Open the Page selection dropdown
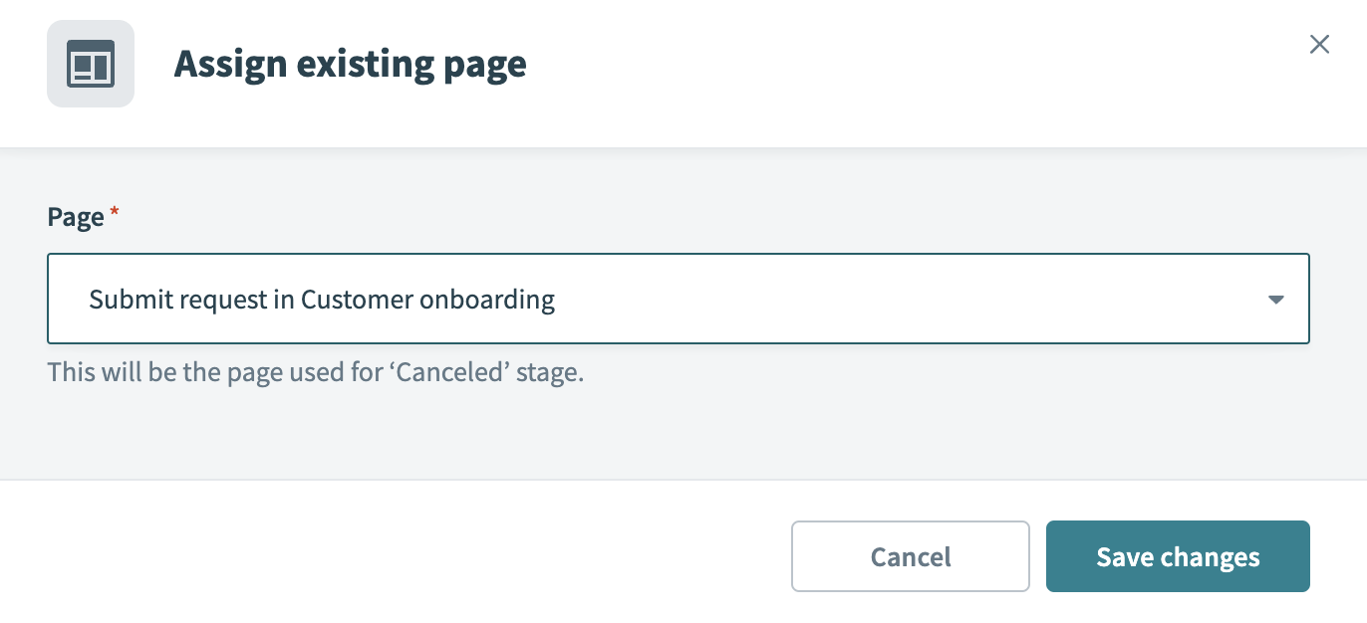The image size is (1367, 623). 678,299
